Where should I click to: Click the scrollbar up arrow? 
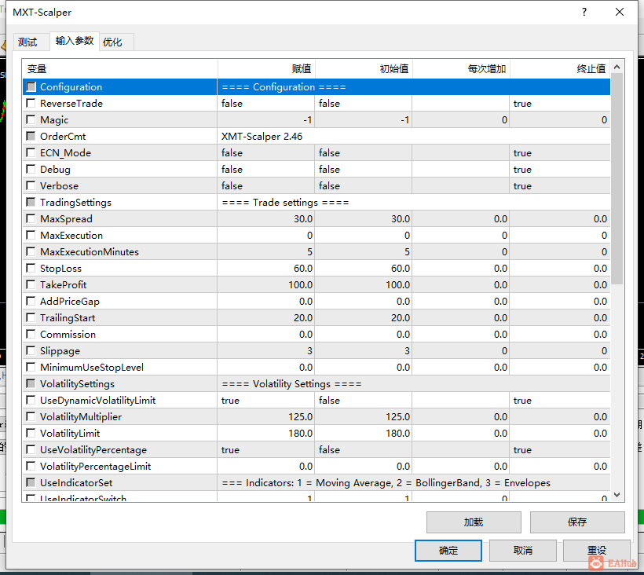coord(617,67)
